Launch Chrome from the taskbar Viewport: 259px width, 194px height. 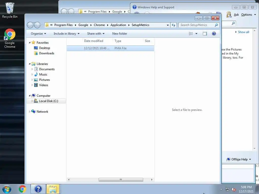[22, 189]
